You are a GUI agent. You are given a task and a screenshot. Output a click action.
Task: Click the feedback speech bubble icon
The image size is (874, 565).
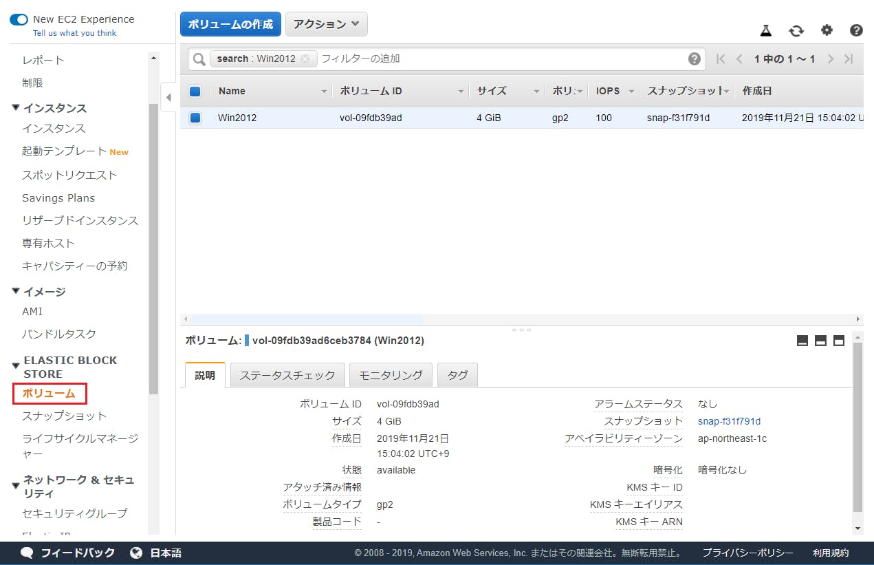pos(27,553)
